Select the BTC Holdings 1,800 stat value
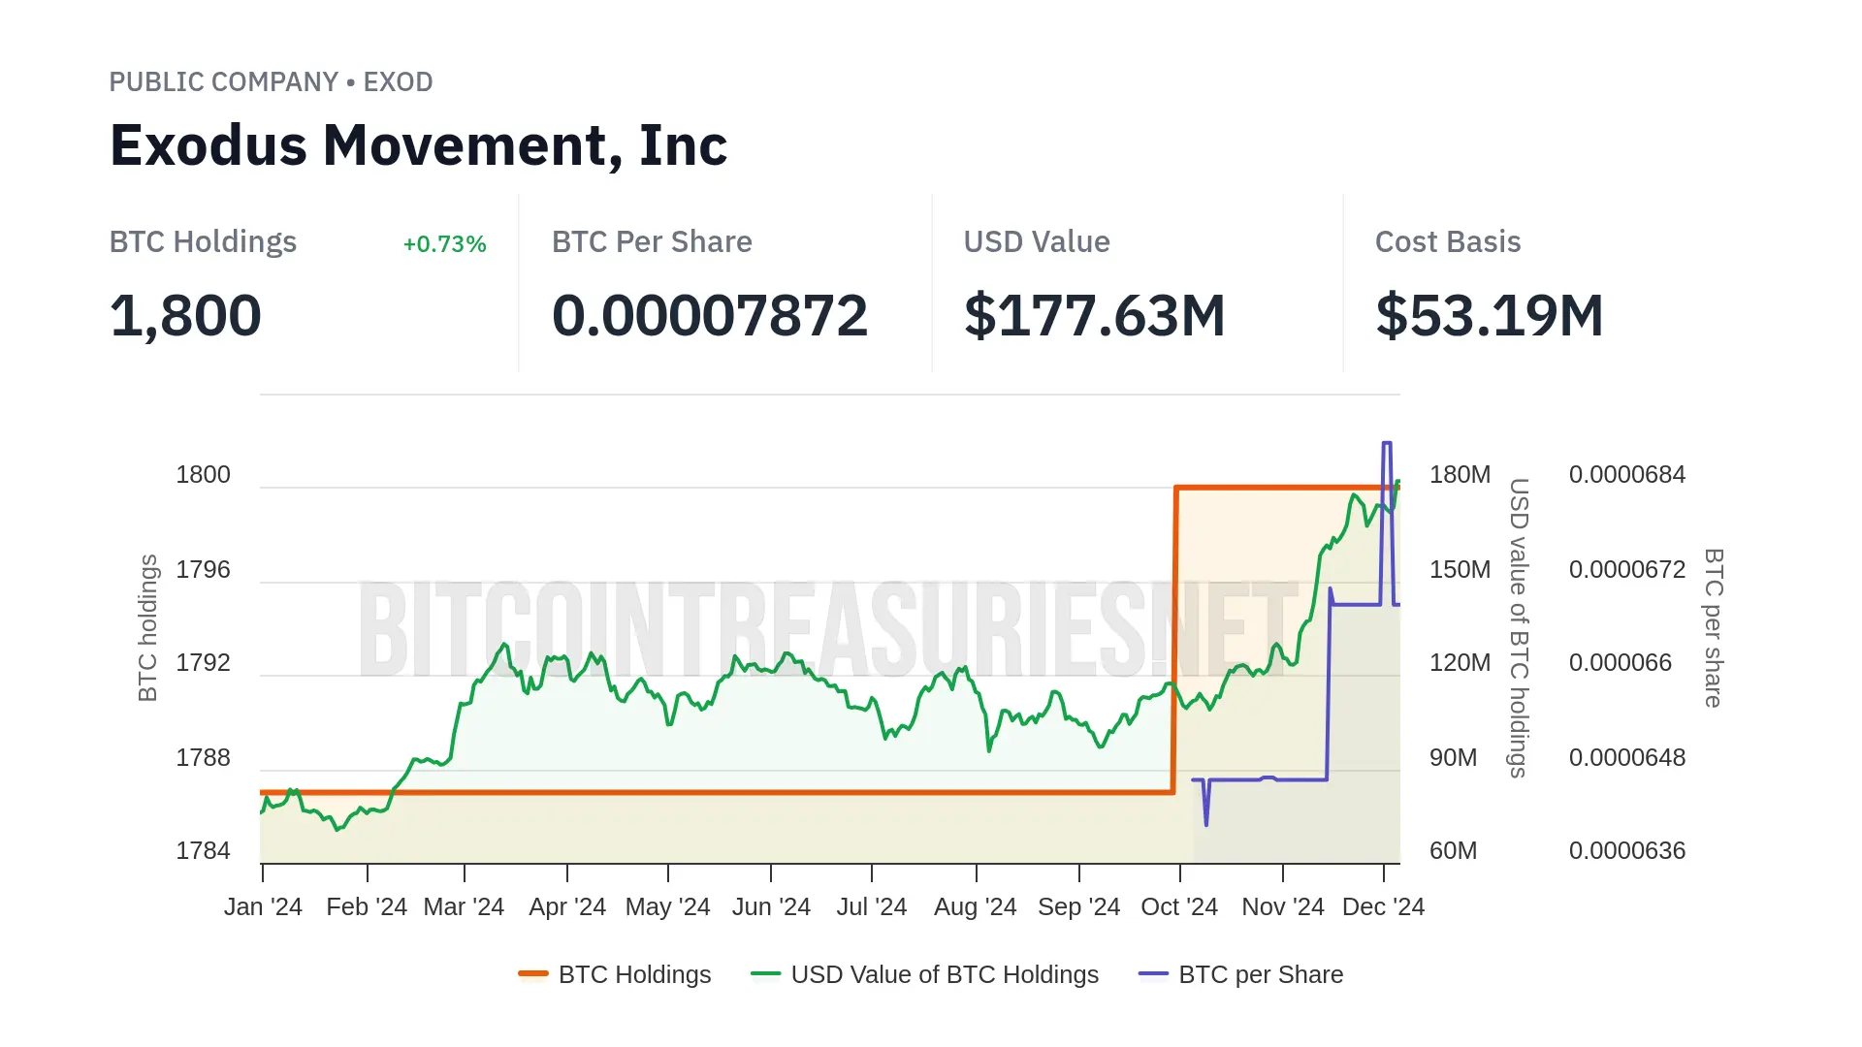1862x1047 pixels. (x=185, y=316)
